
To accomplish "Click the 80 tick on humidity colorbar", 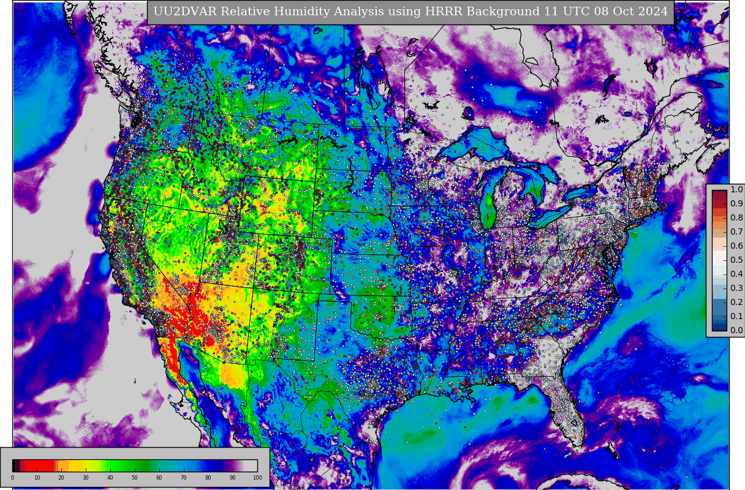I will [x=208, y=478].
